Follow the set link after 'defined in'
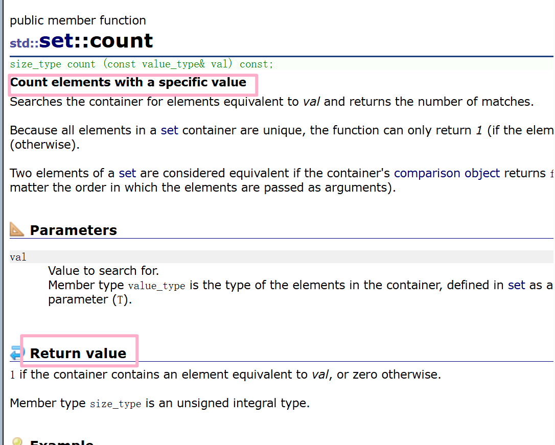 click(517, 285)
